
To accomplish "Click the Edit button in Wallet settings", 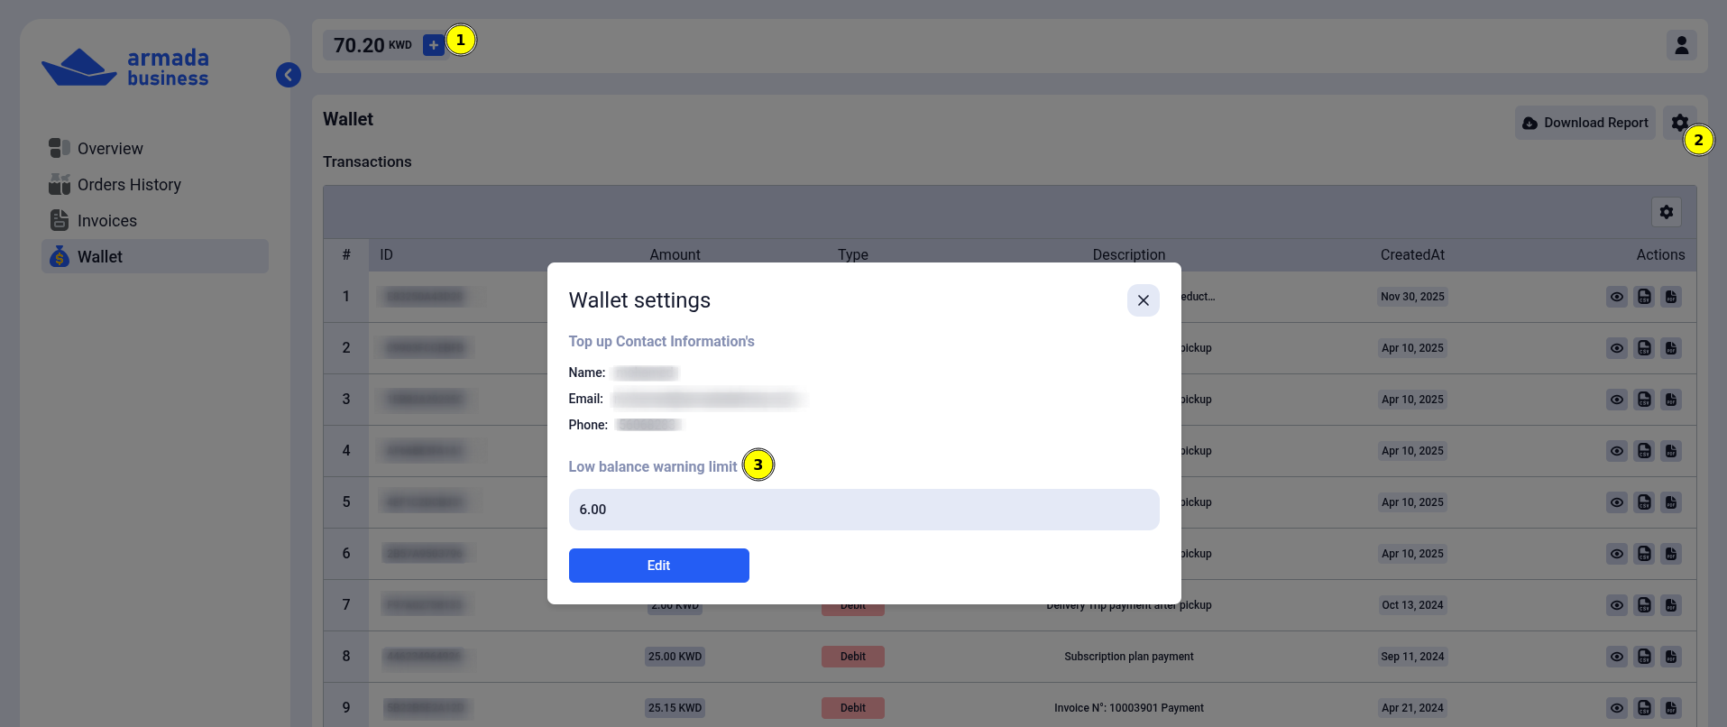I will [658, 565].
